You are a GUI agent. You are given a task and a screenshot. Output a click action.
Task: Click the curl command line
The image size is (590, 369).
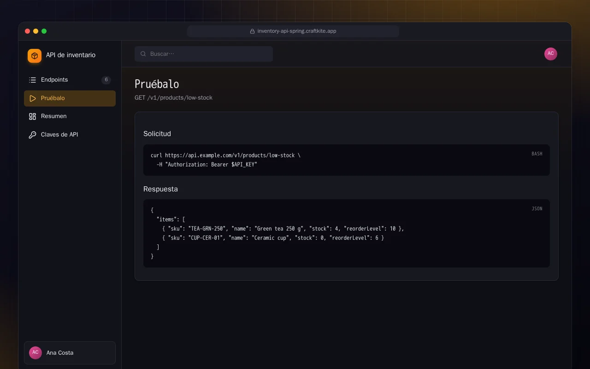coord(225,155)
